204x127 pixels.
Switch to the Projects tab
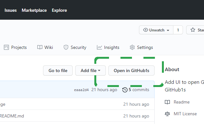pyautogui.click(x=15, y=47)
